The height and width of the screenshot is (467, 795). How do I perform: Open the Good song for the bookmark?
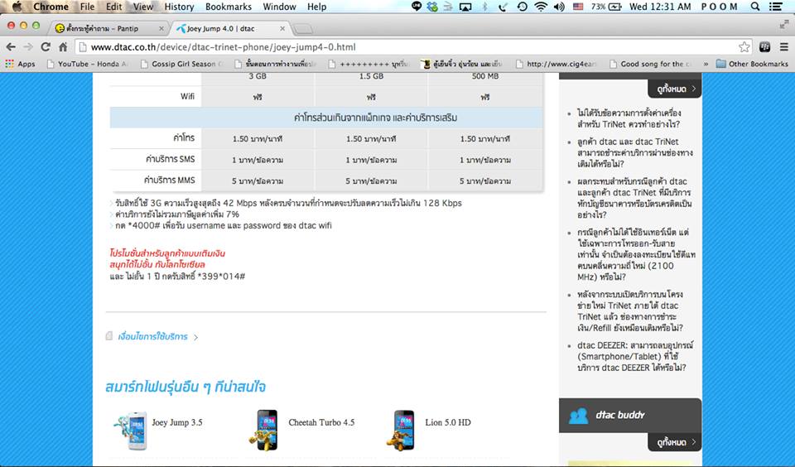651,64
